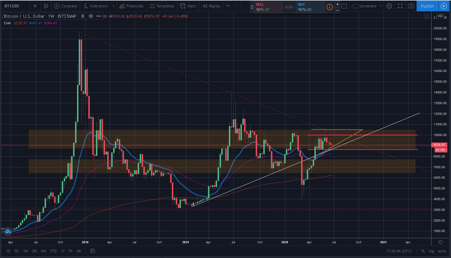Screen dimensions: 451x258
Task: Click the Bitcoin / U.S. Dollar legend title
Action: pos(40,16)
